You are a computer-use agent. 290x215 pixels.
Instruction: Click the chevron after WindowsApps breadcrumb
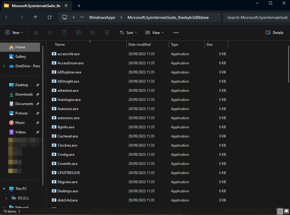click(121, 17)
